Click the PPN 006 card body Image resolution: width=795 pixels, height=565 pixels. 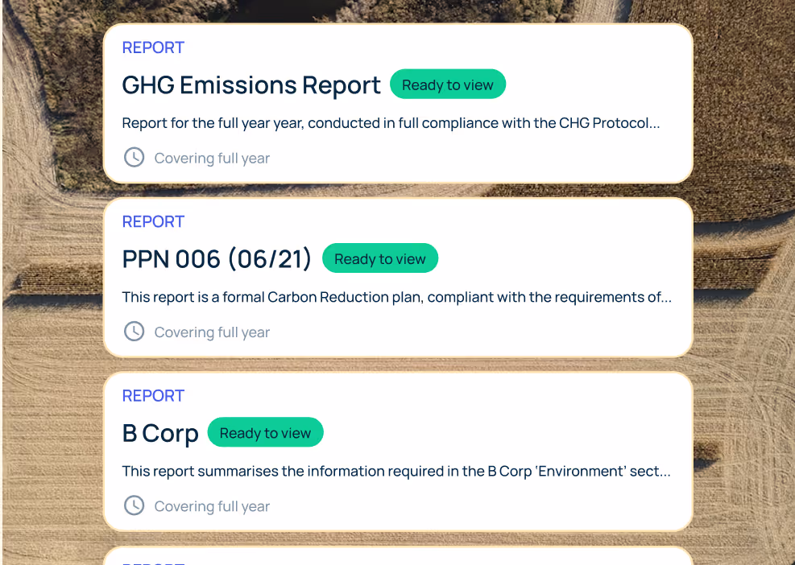tap(398, 277)
